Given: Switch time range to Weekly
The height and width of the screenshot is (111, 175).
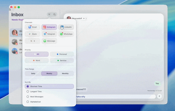Looking at the screenshot, I should pyautogui.click(x=49, y=73).
